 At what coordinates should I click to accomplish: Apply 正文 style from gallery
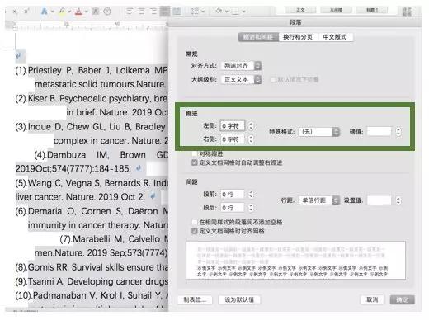tap(300, 10)
